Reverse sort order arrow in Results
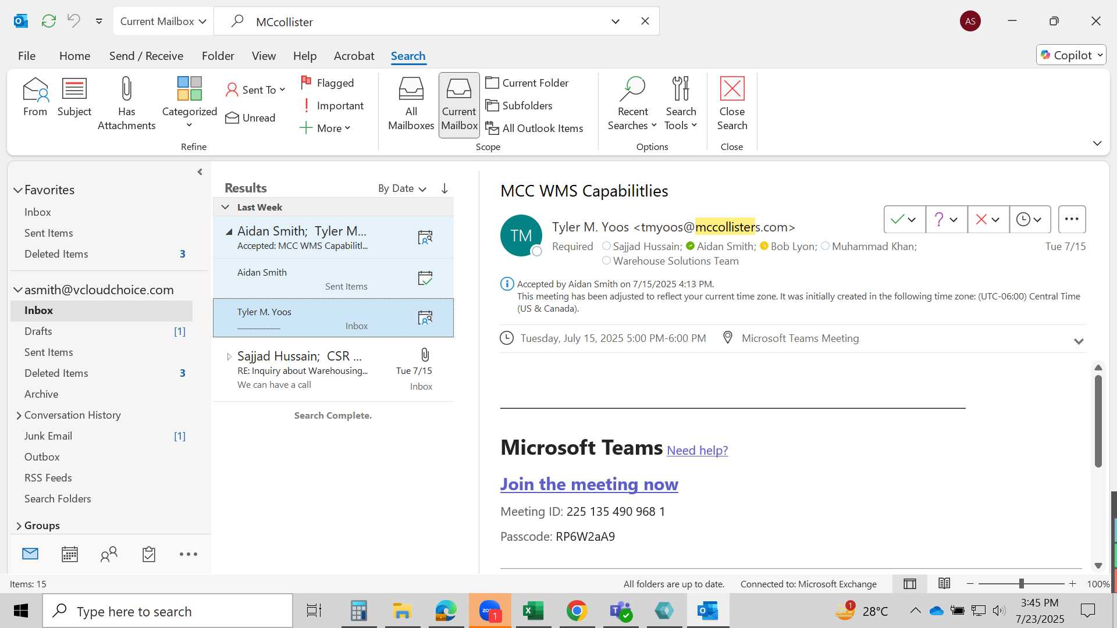Image resolution: width=1117 pixels, height=628 pixels. click(x=444, y=188)
